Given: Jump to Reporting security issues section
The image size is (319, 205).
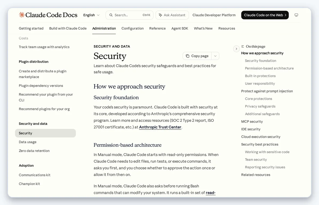Looking at the screenshot, I should coord(265,167).
